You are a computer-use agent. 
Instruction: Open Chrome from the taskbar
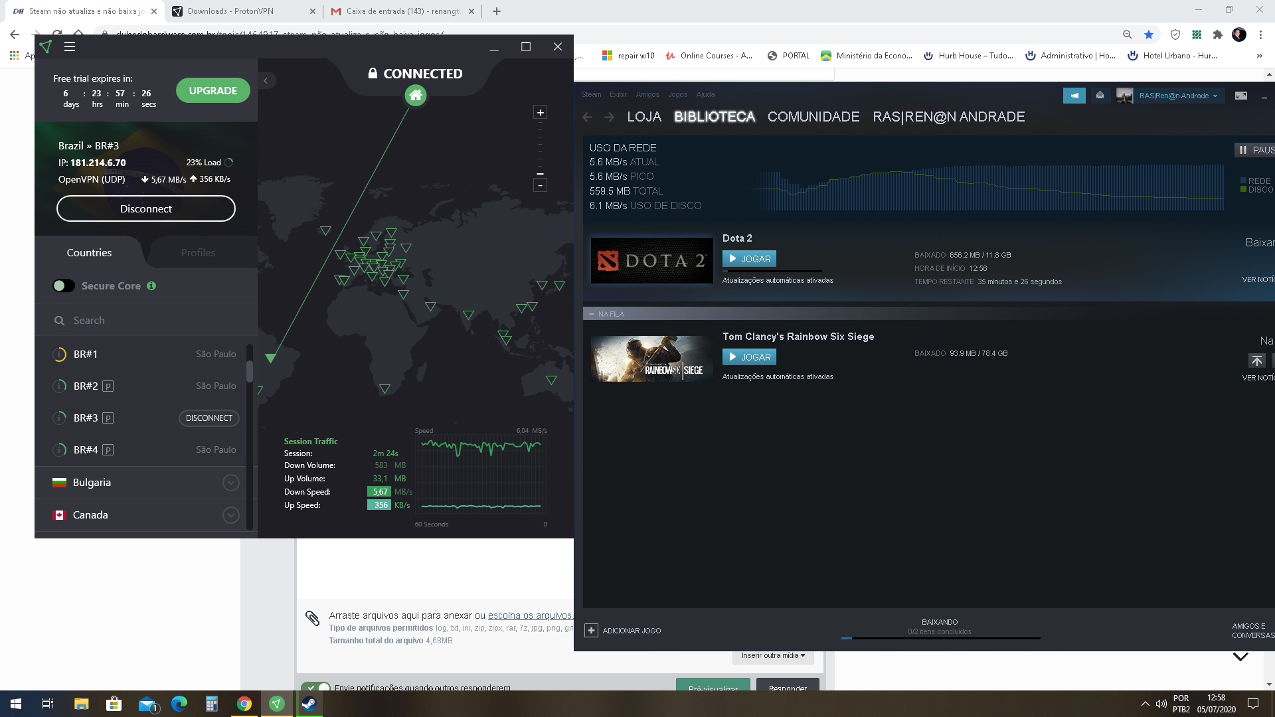(x=244, y=704)
